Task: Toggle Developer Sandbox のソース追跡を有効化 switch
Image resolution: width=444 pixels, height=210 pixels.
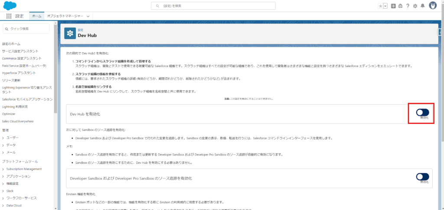Action: pyautogui.click(x=422, y=177)
